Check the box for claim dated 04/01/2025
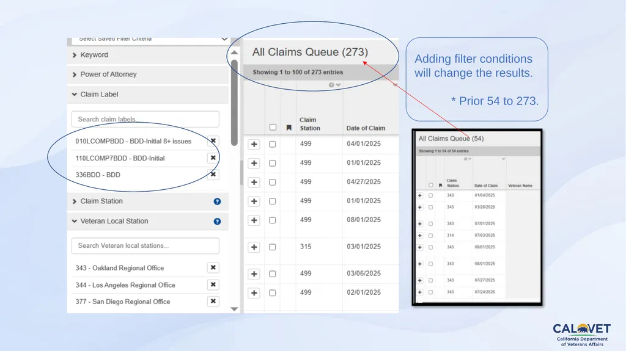Image resolution: width=626 pixels, height=351 pixels. pyautogui.click(x=272, y=144)
